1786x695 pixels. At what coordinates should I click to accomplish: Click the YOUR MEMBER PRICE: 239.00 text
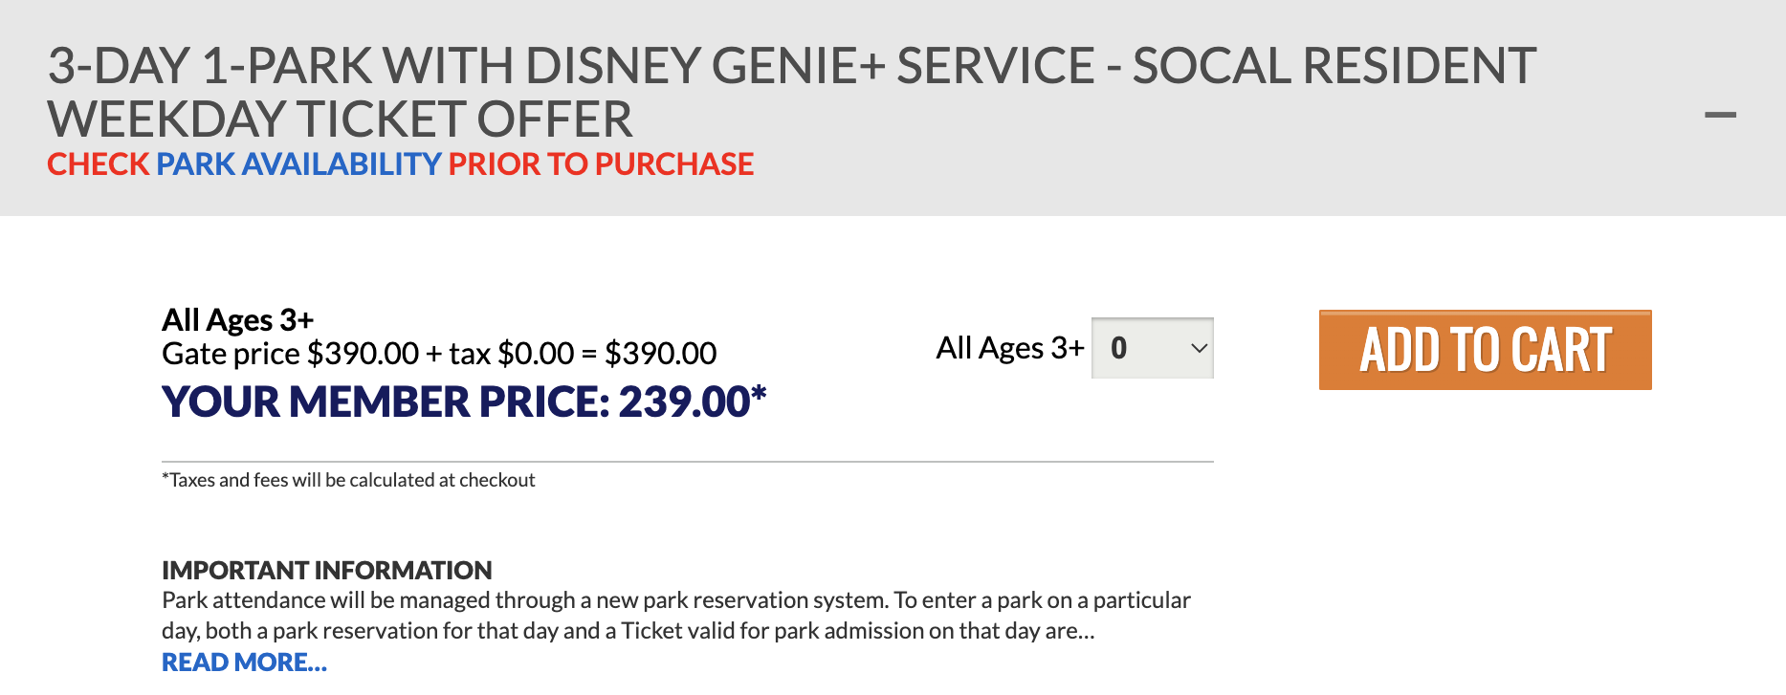click(x=464, y=402)
